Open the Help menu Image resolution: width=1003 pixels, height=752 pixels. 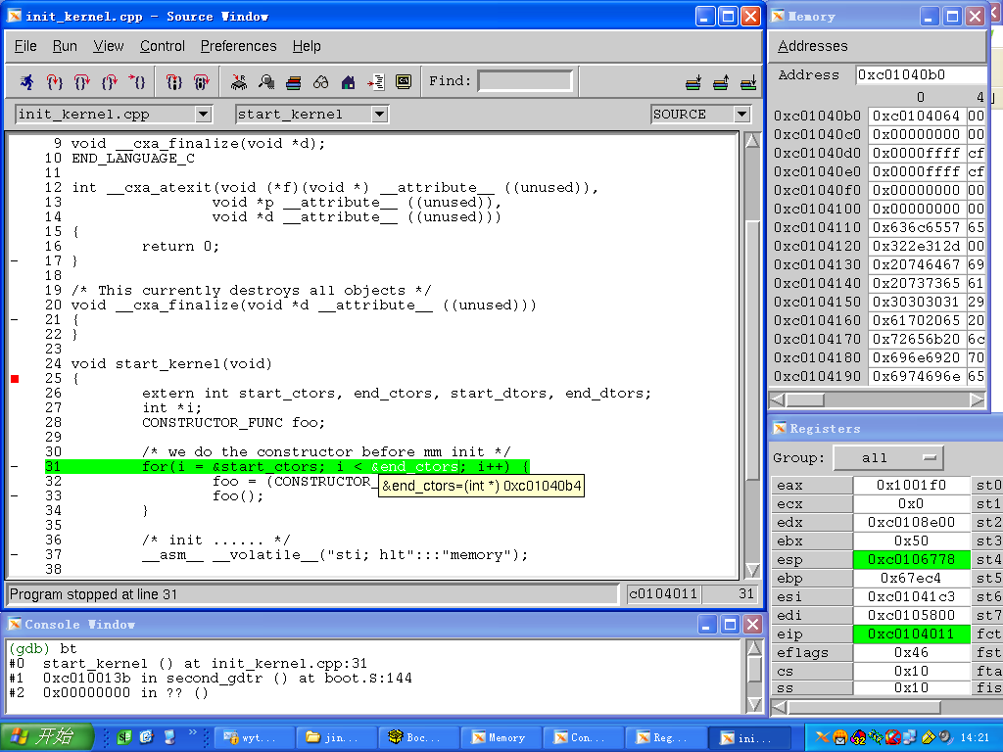(307, 46)
